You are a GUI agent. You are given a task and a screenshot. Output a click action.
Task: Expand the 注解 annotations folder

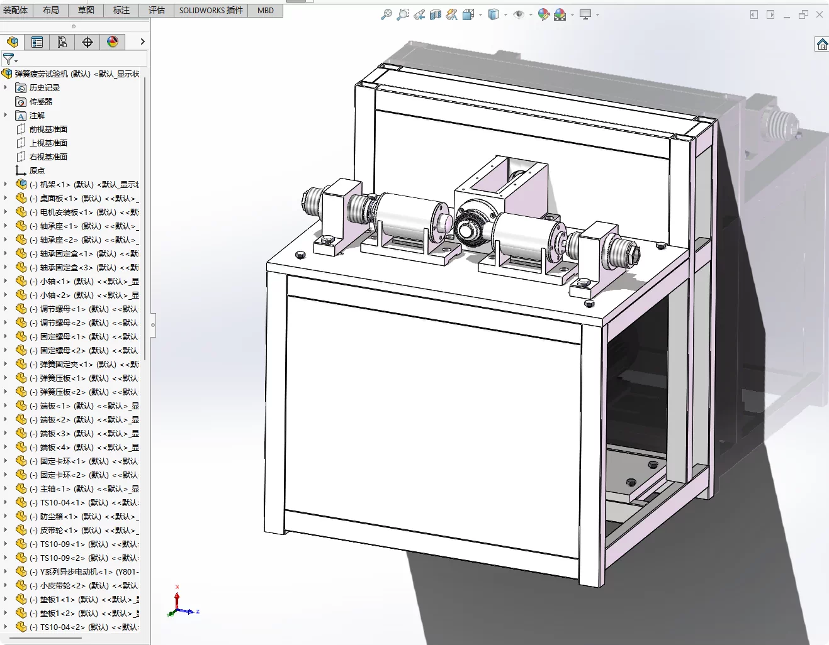click(6, 115)
